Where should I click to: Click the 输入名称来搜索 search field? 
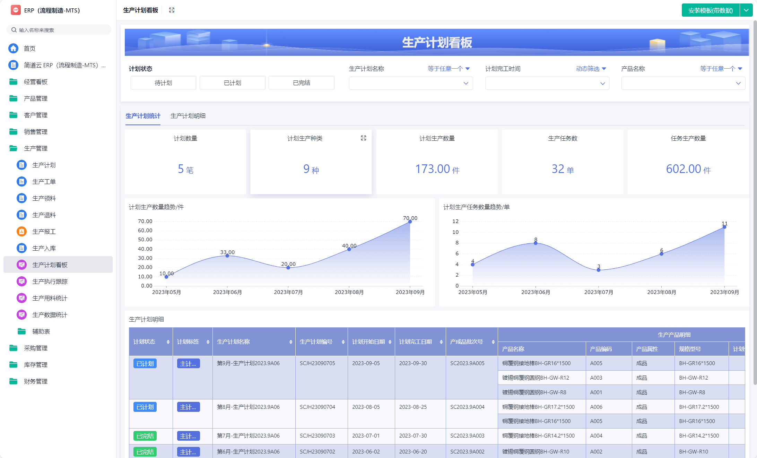point(59,30)
